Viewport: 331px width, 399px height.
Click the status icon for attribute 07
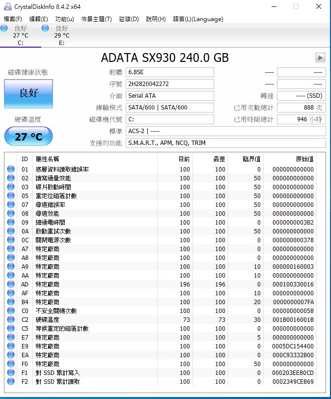[11, 204]
